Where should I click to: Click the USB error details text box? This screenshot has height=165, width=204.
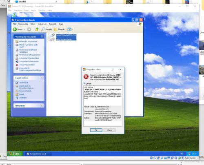[x=103, y=106]
